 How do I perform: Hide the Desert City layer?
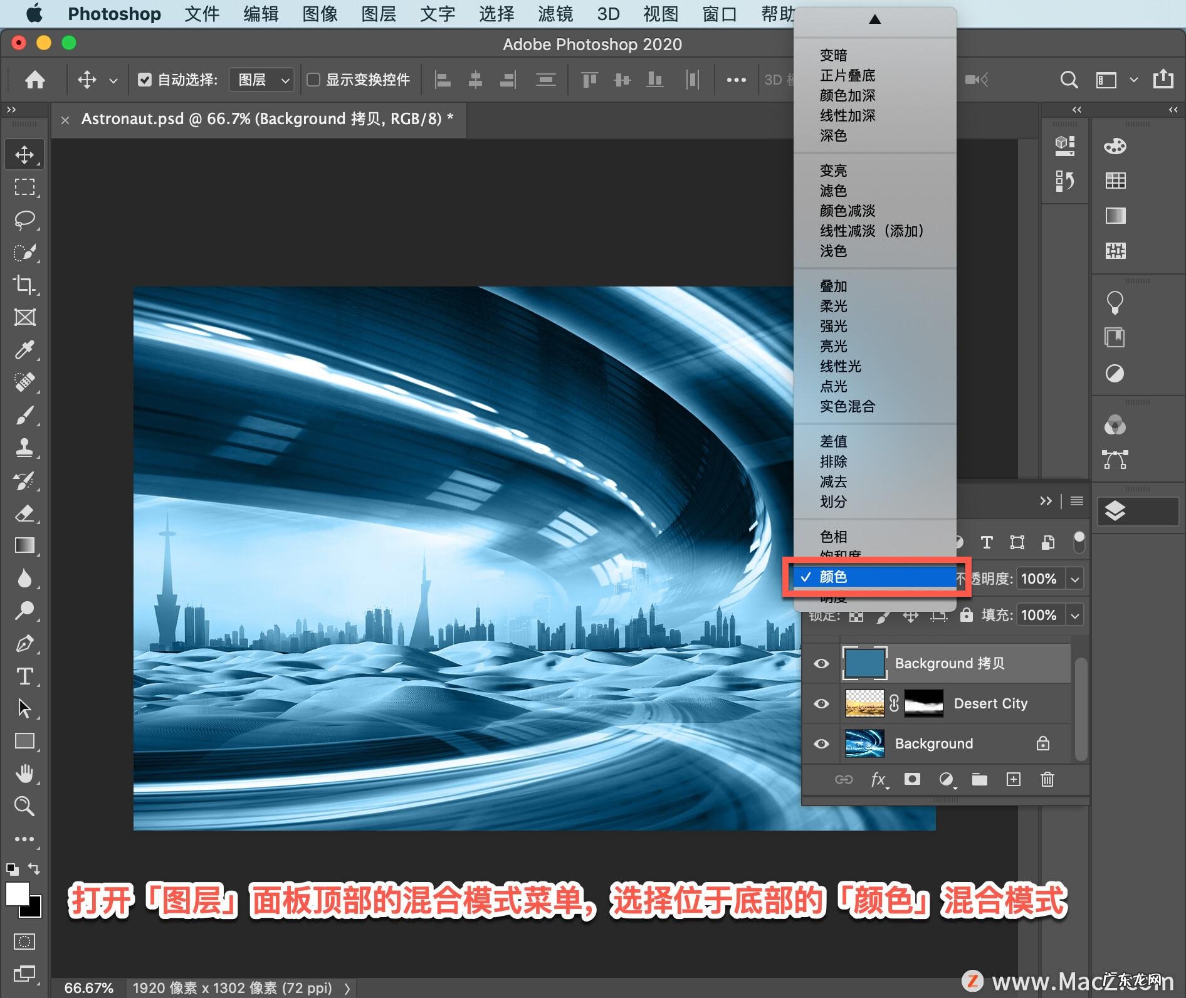click(x=821, y=703)
